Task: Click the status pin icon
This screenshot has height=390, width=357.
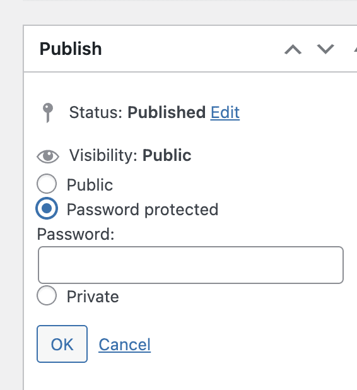Action: click(48, 113)
